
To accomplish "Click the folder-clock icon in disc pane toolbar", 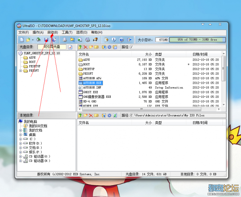I will (x=115, y=47).
